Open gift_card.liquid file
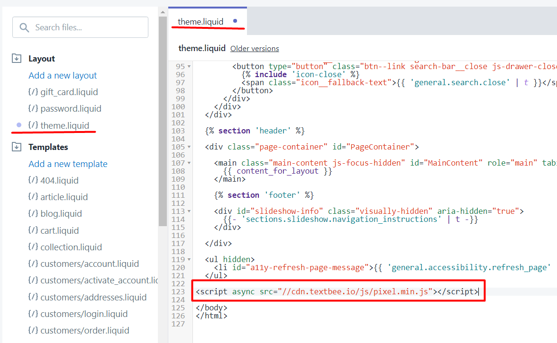 (69, 92)
